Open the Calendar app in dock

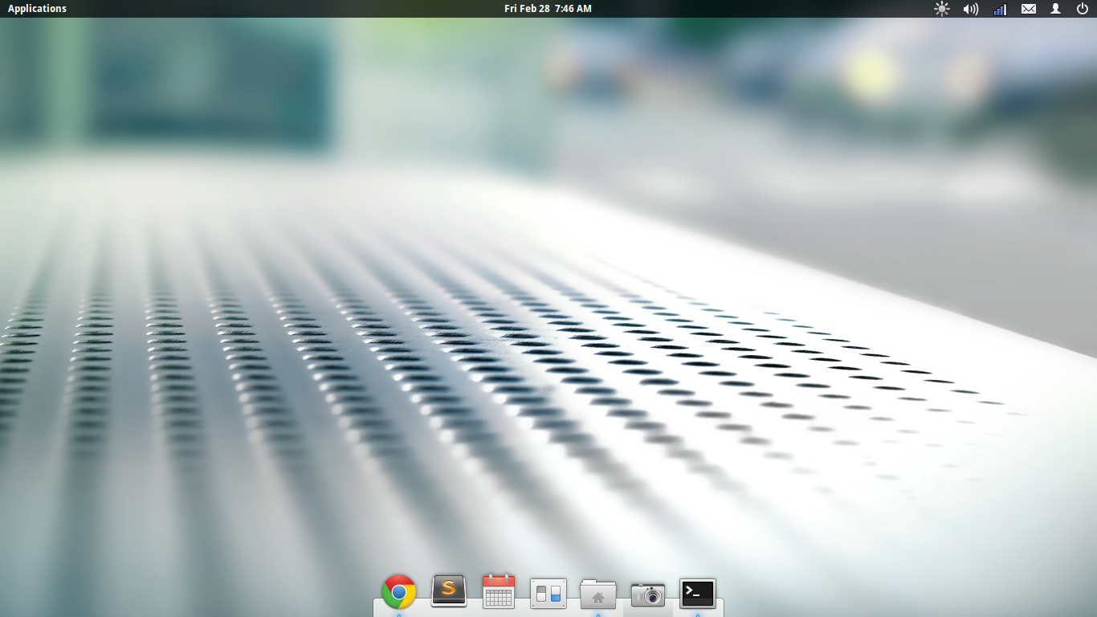[x=499, y=591]
